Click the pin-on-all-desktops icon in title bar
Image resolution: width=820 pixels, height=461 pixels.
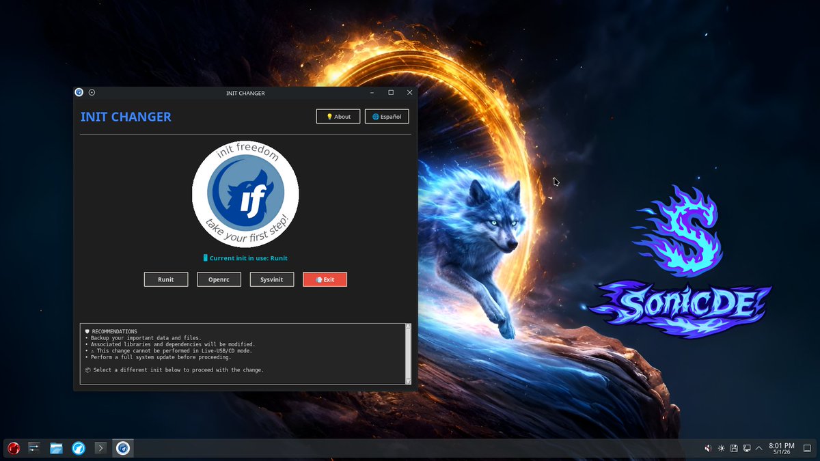pyautogui.click(x=92, y=93)
